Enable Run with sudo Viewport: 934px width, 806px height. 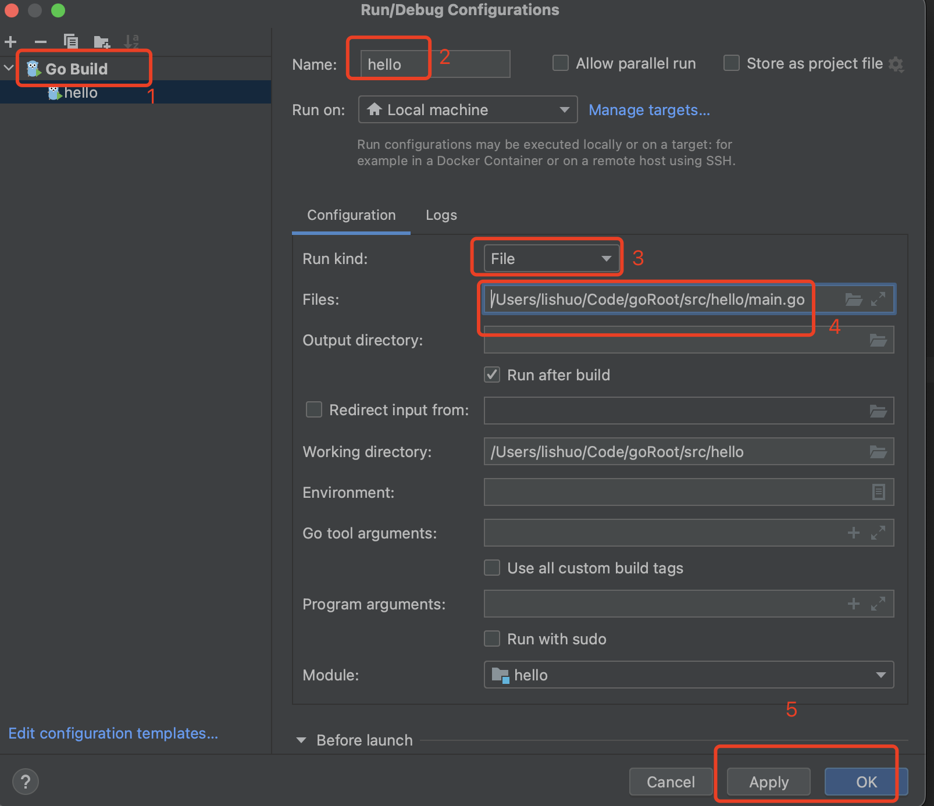492,639
